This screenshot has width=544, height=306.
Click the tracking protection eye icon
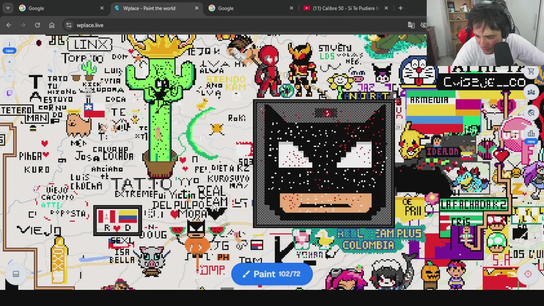tap(423, 25)
